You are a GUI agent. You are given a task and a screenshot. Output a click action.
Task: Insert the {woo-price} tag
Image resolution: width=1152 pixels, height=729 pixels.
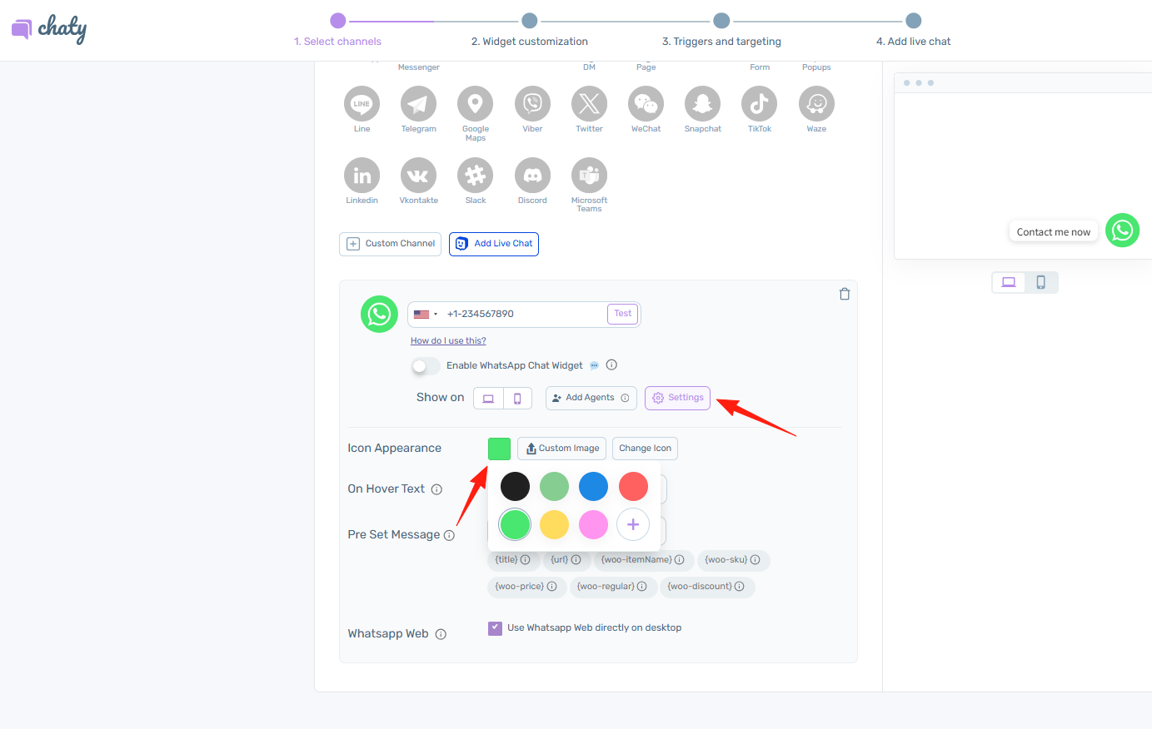click(x=526, y=587)
